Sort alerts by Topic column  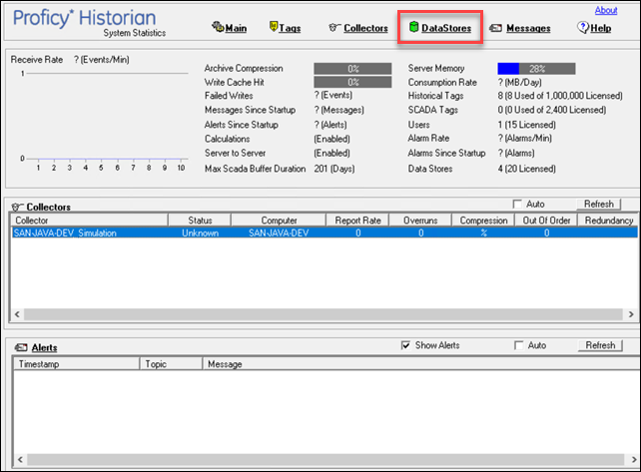coord(172,364)
